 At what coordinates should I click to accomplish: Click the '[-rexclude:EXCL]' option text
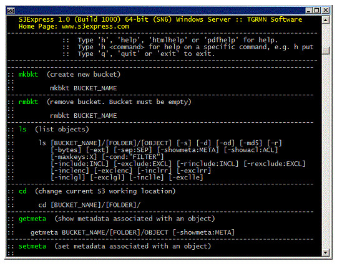(x=275, y=164)
